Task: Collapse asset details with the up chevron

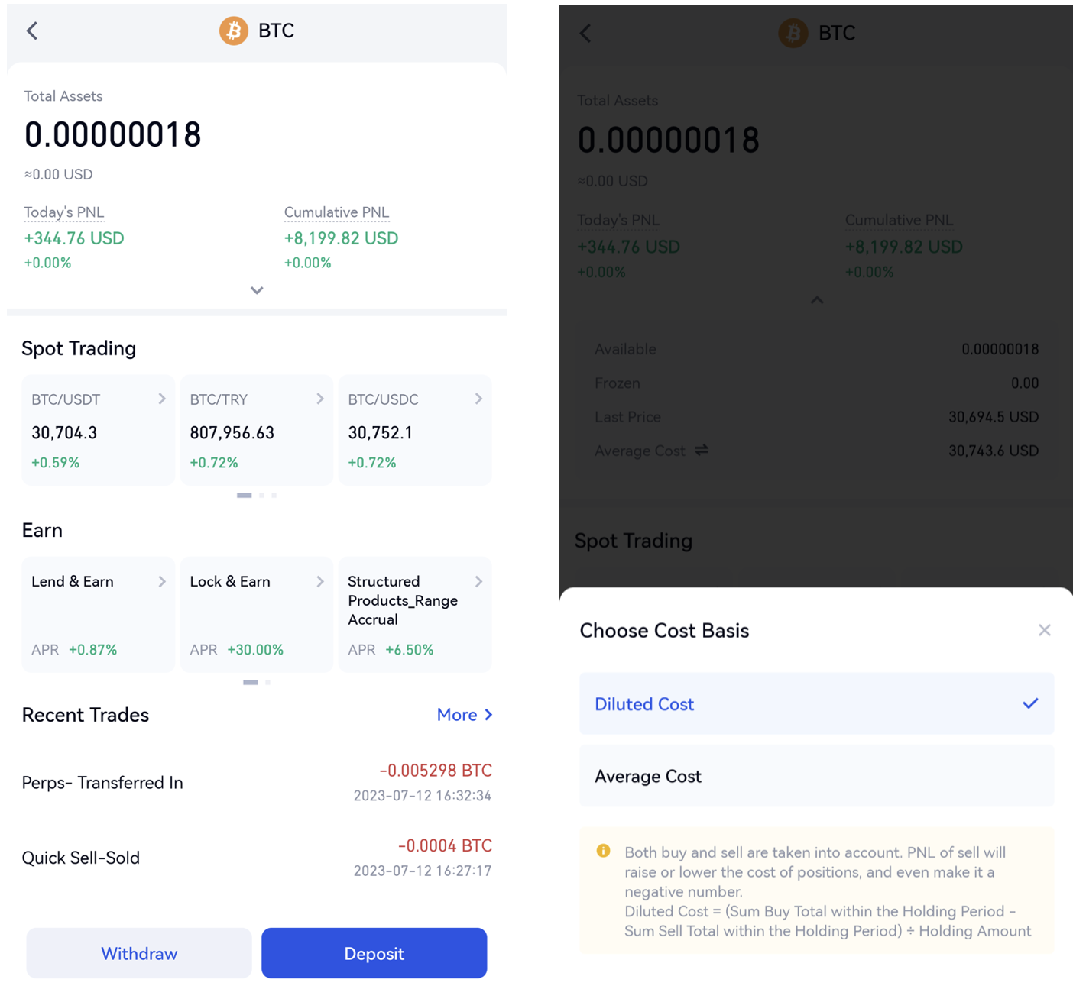Action: [x=817, y=301]
